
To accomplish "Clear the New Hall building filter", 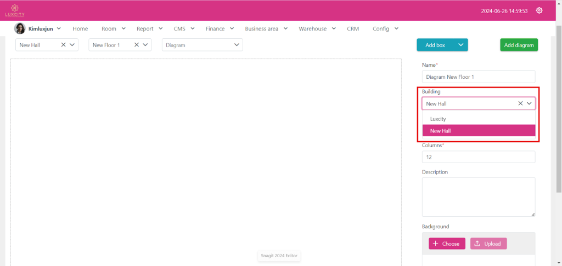I will (x=63, y=45).
